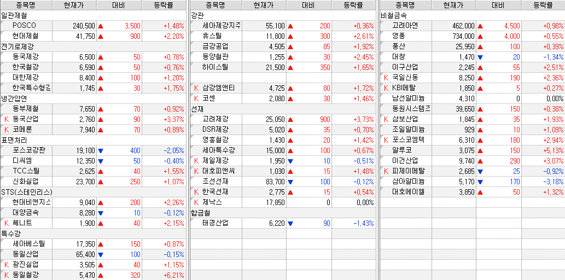This screenshot has height=280, width=565.
Task: Click the blue down arrow in 대양금속 row
Action: click(x=101, y=213)
